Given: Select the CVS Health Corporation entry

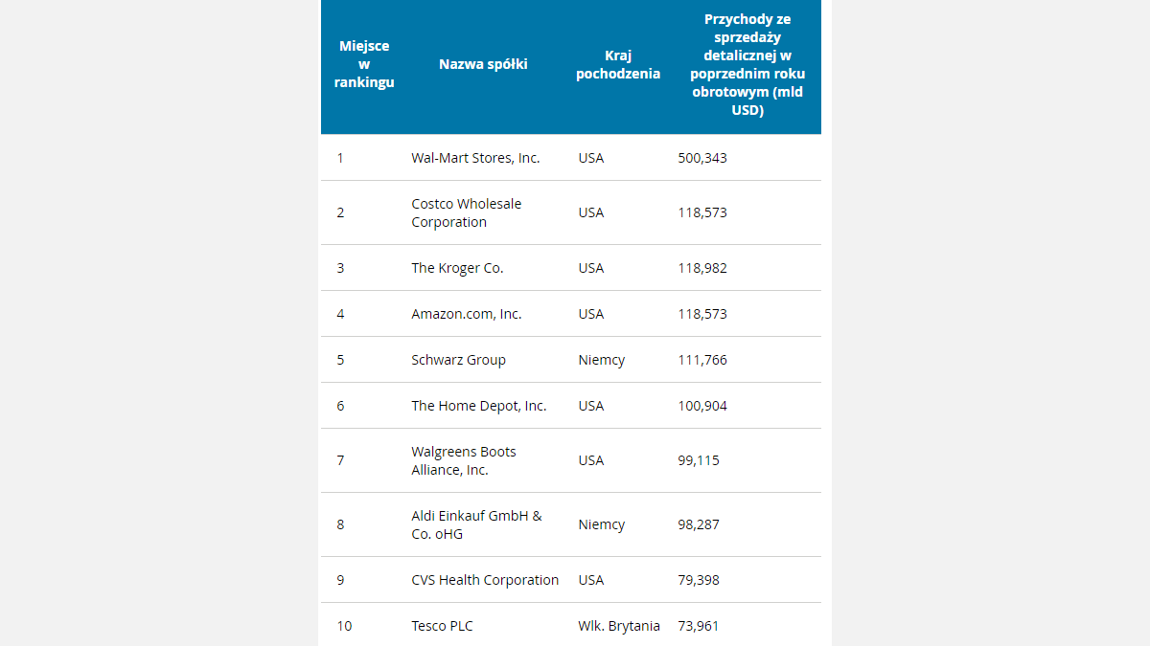Looking at the screenshot, I should (x=485, y=580).
